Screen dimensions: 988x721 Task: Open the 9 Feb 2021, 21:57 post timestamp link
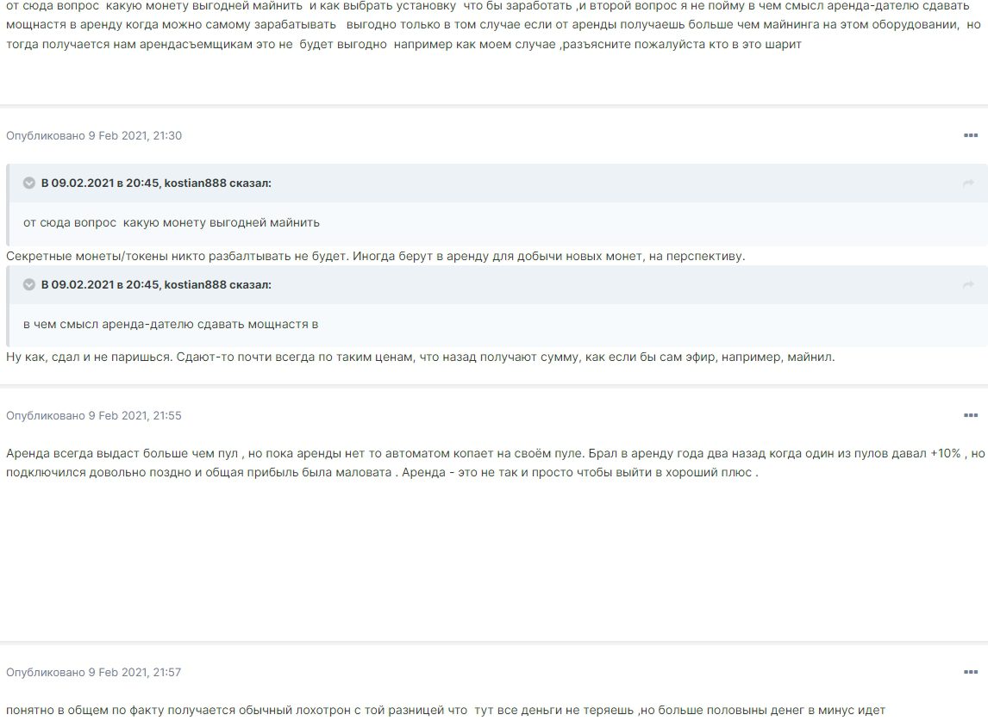[x=134, y=672]
